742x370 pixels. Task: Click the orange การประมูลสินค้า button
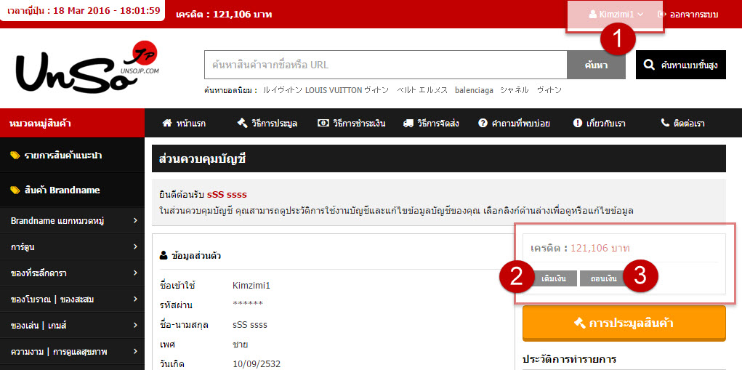click(624, 323)
